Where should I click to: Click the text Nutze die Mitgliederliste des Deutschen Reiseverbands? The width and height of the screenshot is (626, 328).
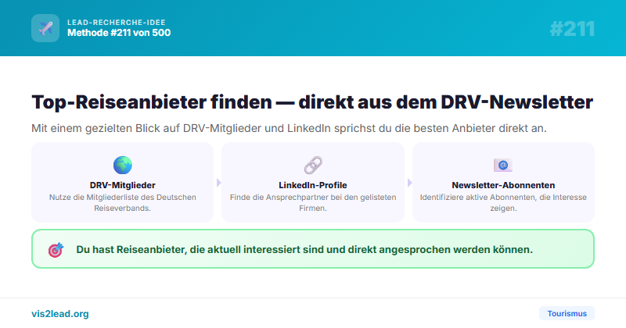pos(123,202)
